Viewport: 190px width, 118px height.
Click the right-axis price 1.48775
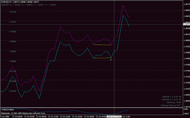[x=187, y=4]
